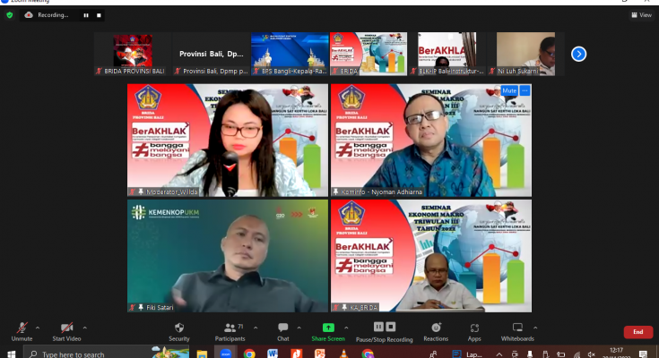Click volume speaker tray icon
The height and width of the screenshot is (358, 659).
coord(591,354)
